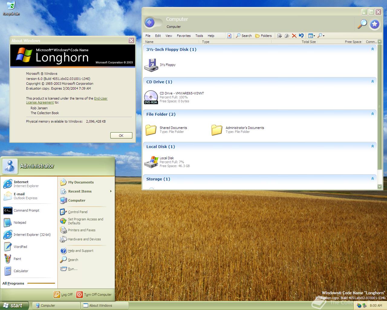Select the DVD-ROM CD Drive icon
This screenshot has width=387, height=310.
151,97
